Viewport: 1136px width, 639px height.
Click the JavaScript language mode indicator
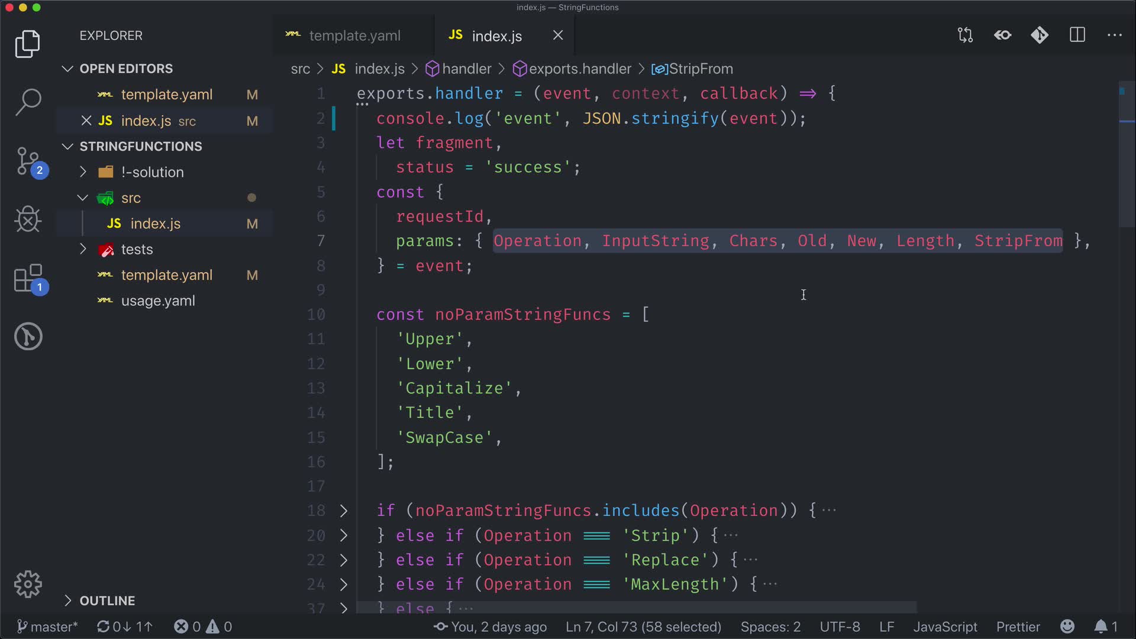(x=945, y=627)
